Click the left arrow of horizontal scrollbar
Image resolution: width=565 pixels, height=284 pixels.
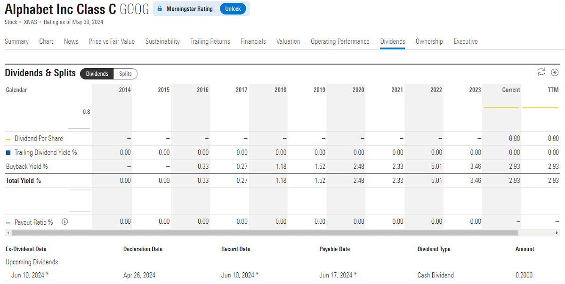(x=7, y=233)
